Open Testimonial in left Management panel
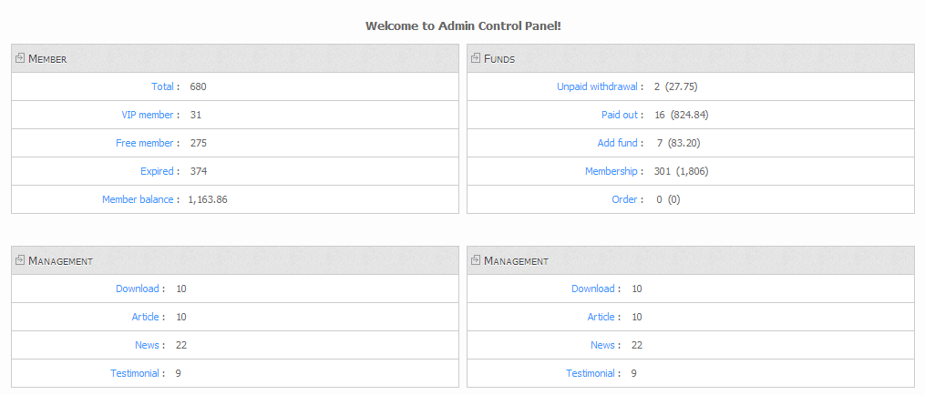Screen dimensions: 925x395 click(x=135, y=374)
